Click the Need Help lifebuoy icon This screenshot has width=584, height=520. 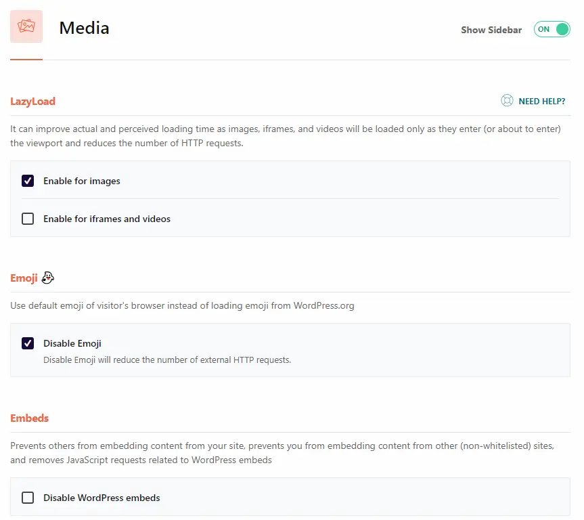tap(507, 101)
